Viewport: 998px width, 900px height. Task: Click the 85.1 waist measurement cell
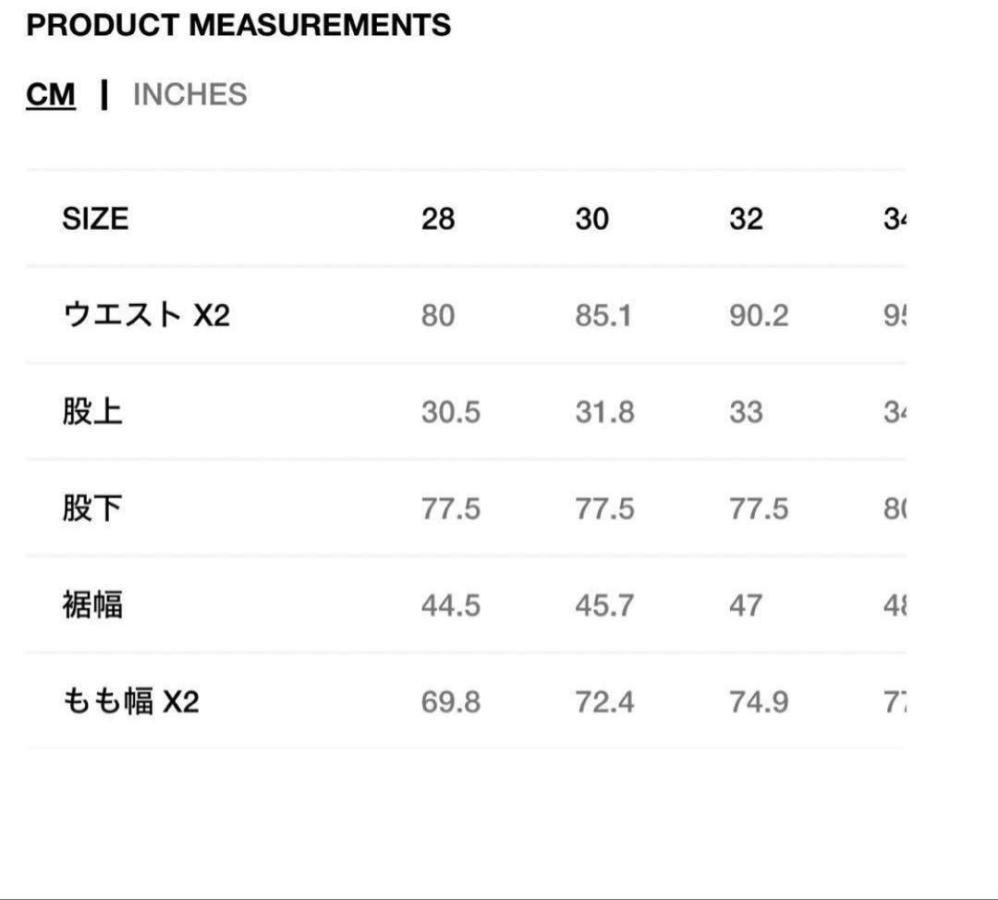point(603,314)
